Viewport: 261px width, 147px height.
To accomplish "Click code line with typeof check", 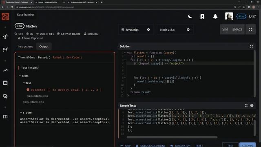I will click(159, 64).
